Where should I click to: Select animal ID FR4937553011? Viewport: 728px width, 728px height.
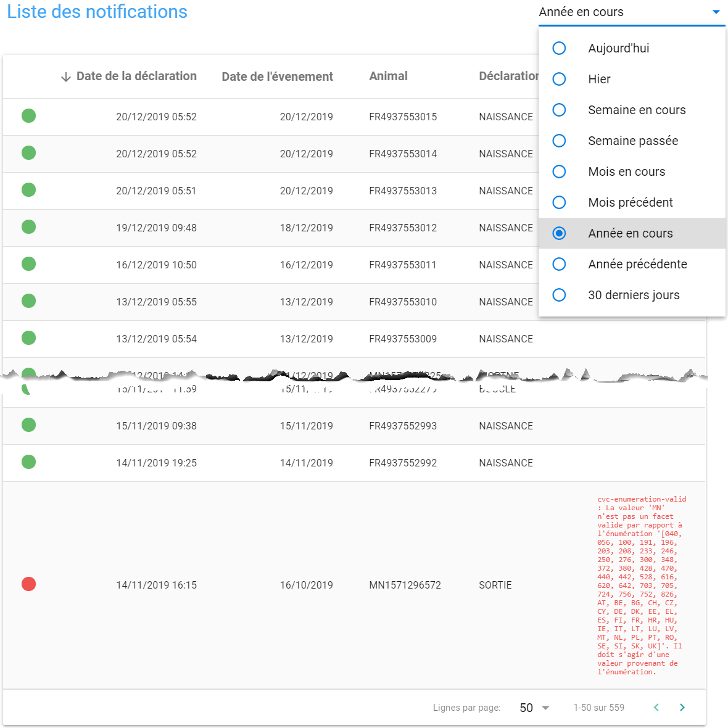point(403,265)
